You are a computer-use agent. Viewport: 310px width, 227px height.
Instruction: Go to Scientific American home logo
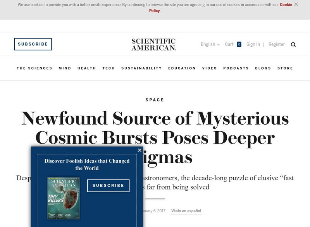(x=154, y=44)
